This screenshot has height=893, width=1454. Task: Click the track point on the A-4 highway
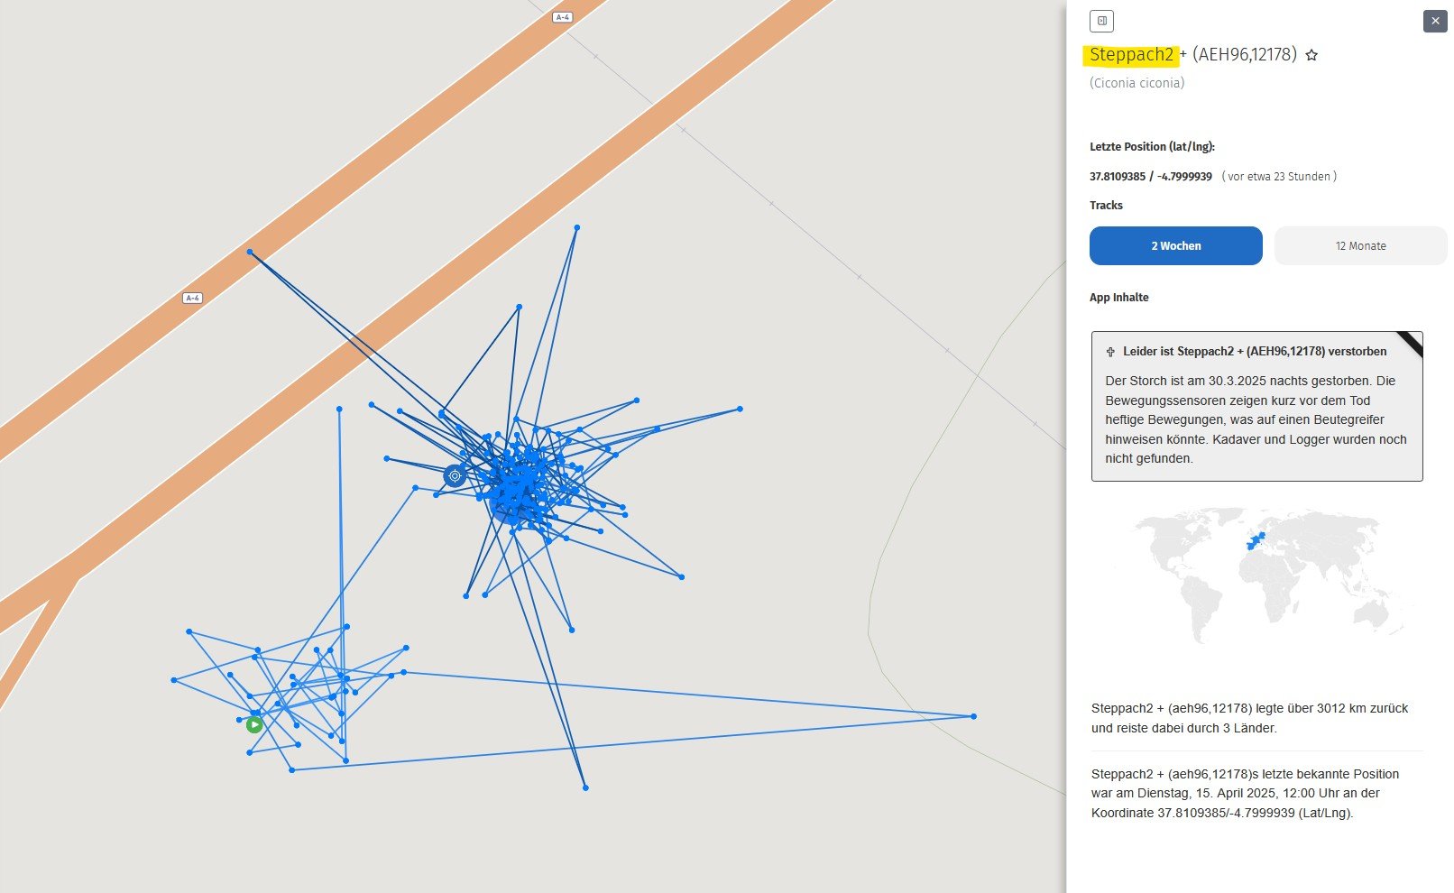pos(250,252)
